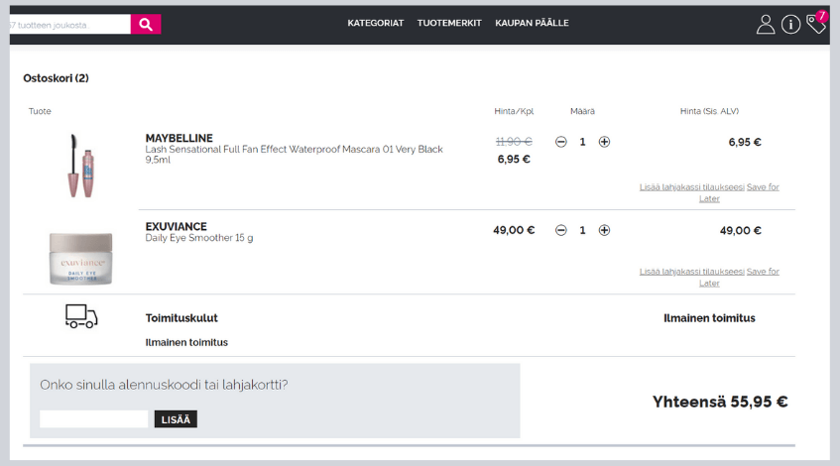This screenshot has width=840, height=466.
Task: Open the Tuotemerkit menu
Action: tap(449, 23)
